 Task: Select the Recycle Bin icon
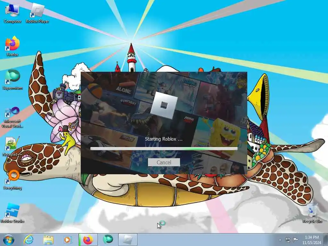tap(312, 213)
